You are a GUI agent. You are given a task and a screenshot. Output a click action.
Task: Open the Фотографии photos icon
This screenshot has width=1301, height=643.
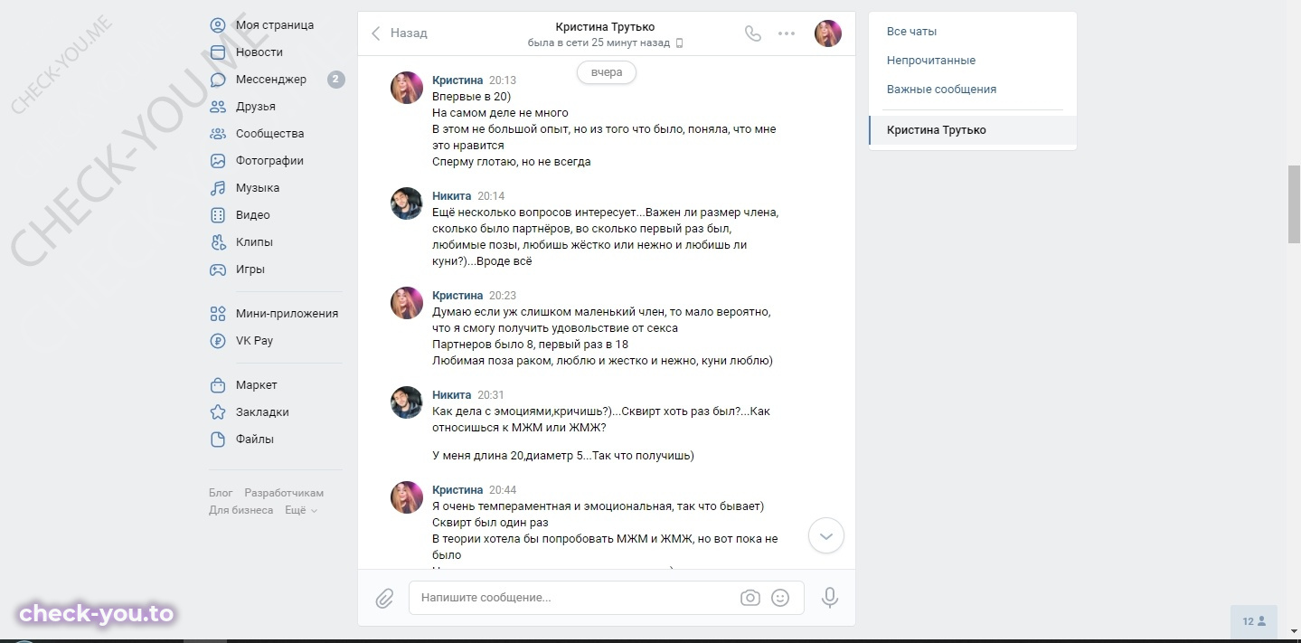coord(218,161)
